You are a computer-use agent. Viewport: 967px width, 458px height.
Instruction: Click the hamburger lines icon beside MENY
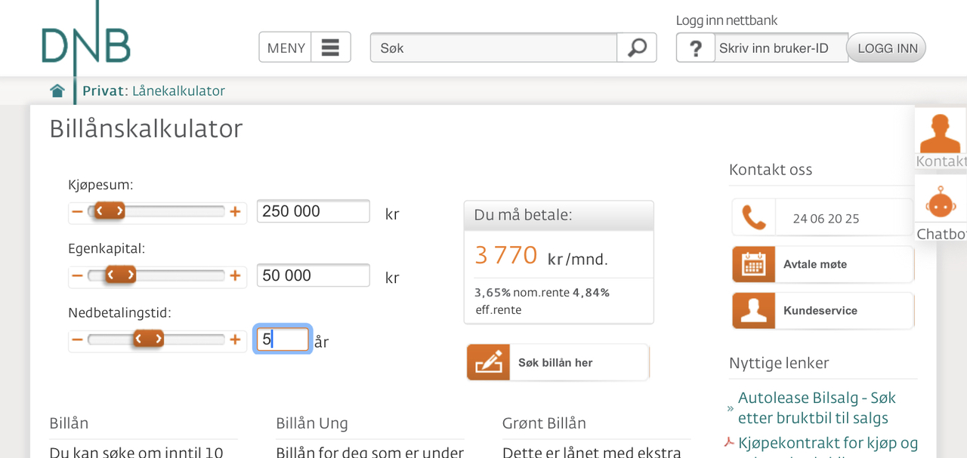(x=330, y=48)
